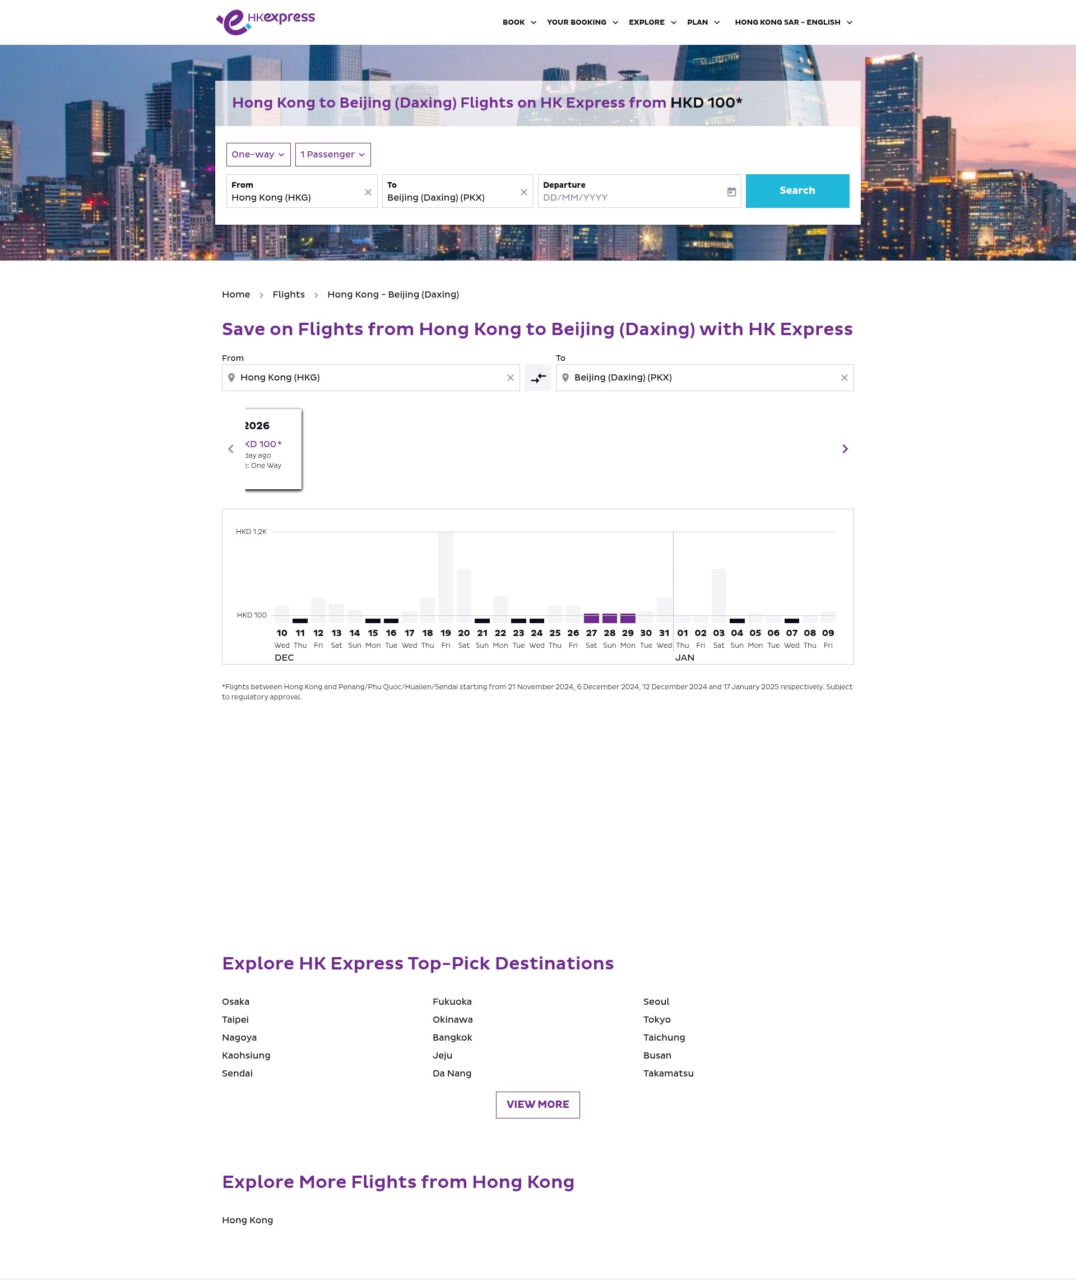Open the Osaka destination link

(235, 1001)
